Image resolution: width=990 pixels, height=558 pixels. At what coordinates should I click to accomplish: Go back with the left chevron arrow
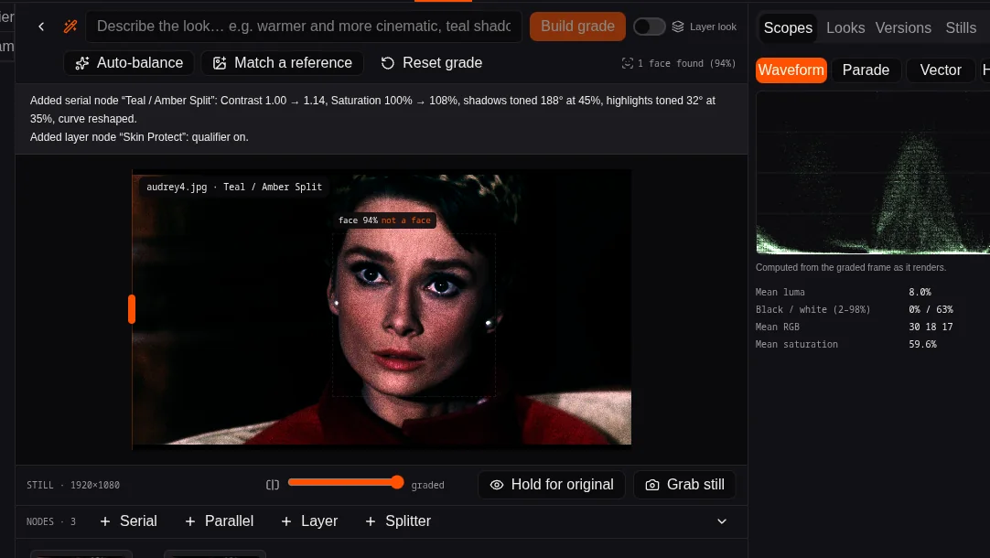click(x=41, y=27)
